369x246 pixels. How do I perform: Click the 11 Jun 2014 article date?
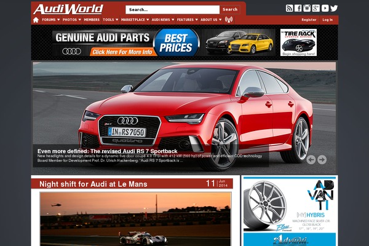tap(216, 183)
